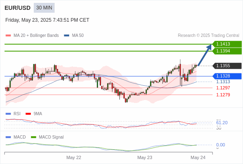The height and width of the screenshot is (164, 243).
Task: Click the 1.1279 red support label
Action: coord(223,95)
